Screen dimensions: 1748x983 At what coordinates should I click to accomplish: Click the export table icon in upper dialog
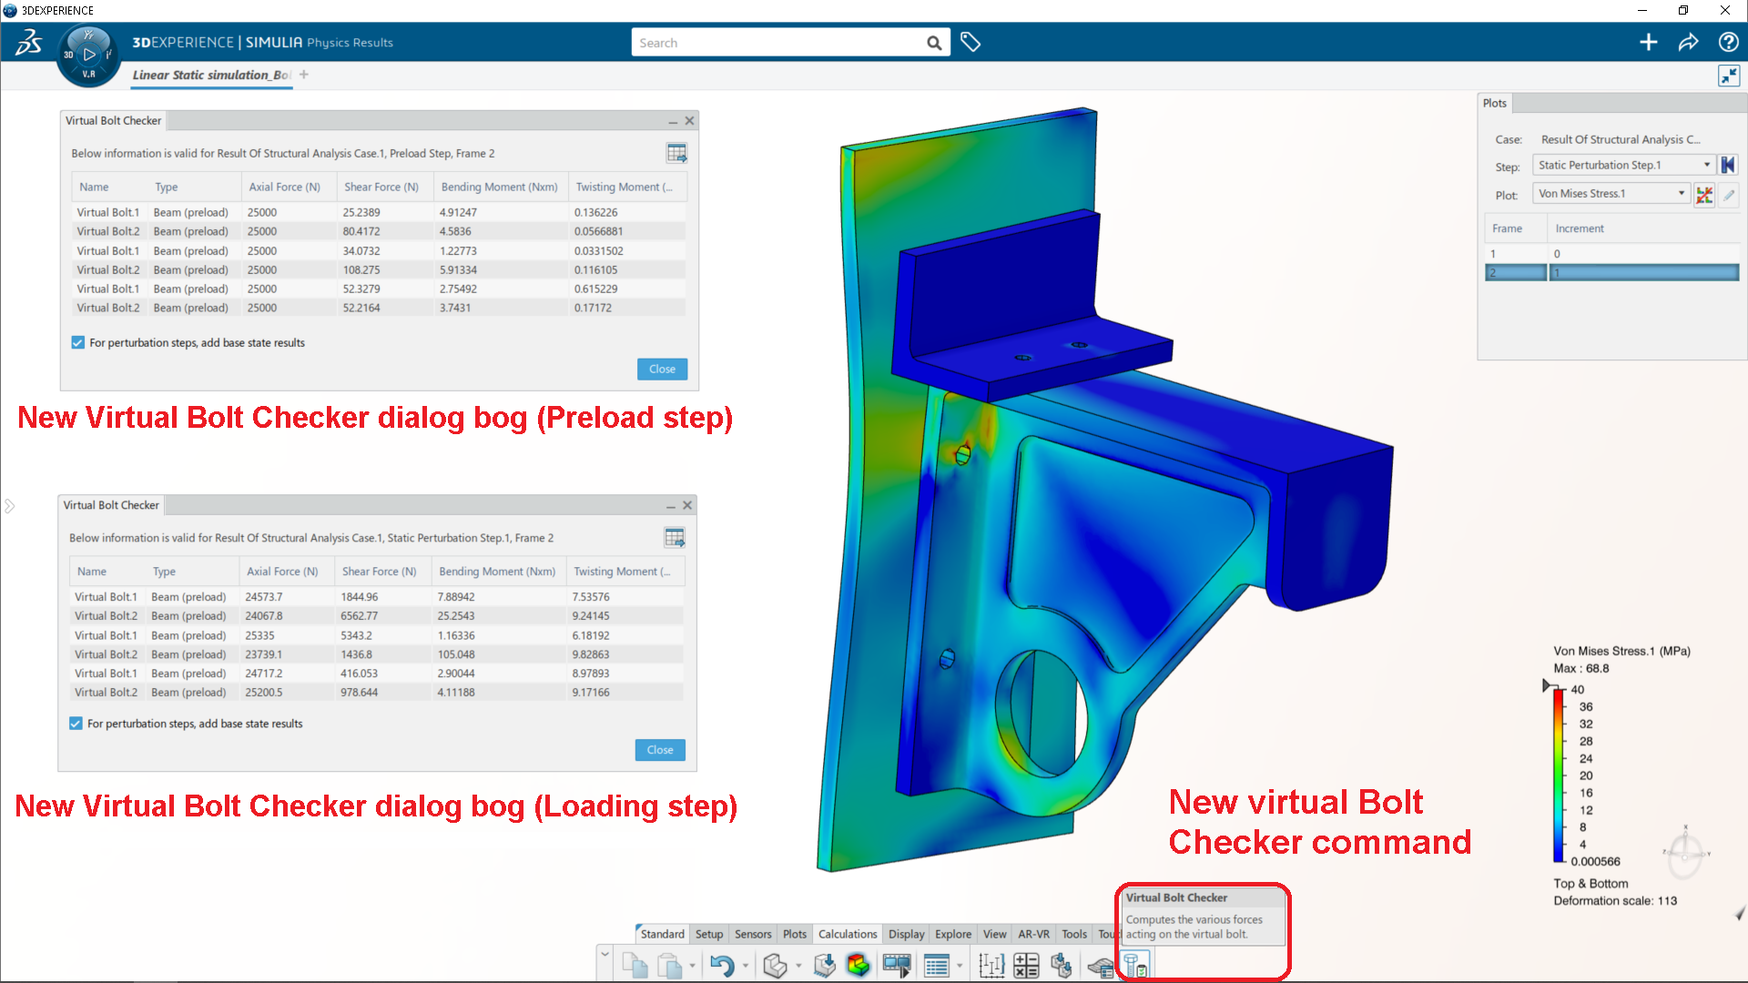(676, 153)
